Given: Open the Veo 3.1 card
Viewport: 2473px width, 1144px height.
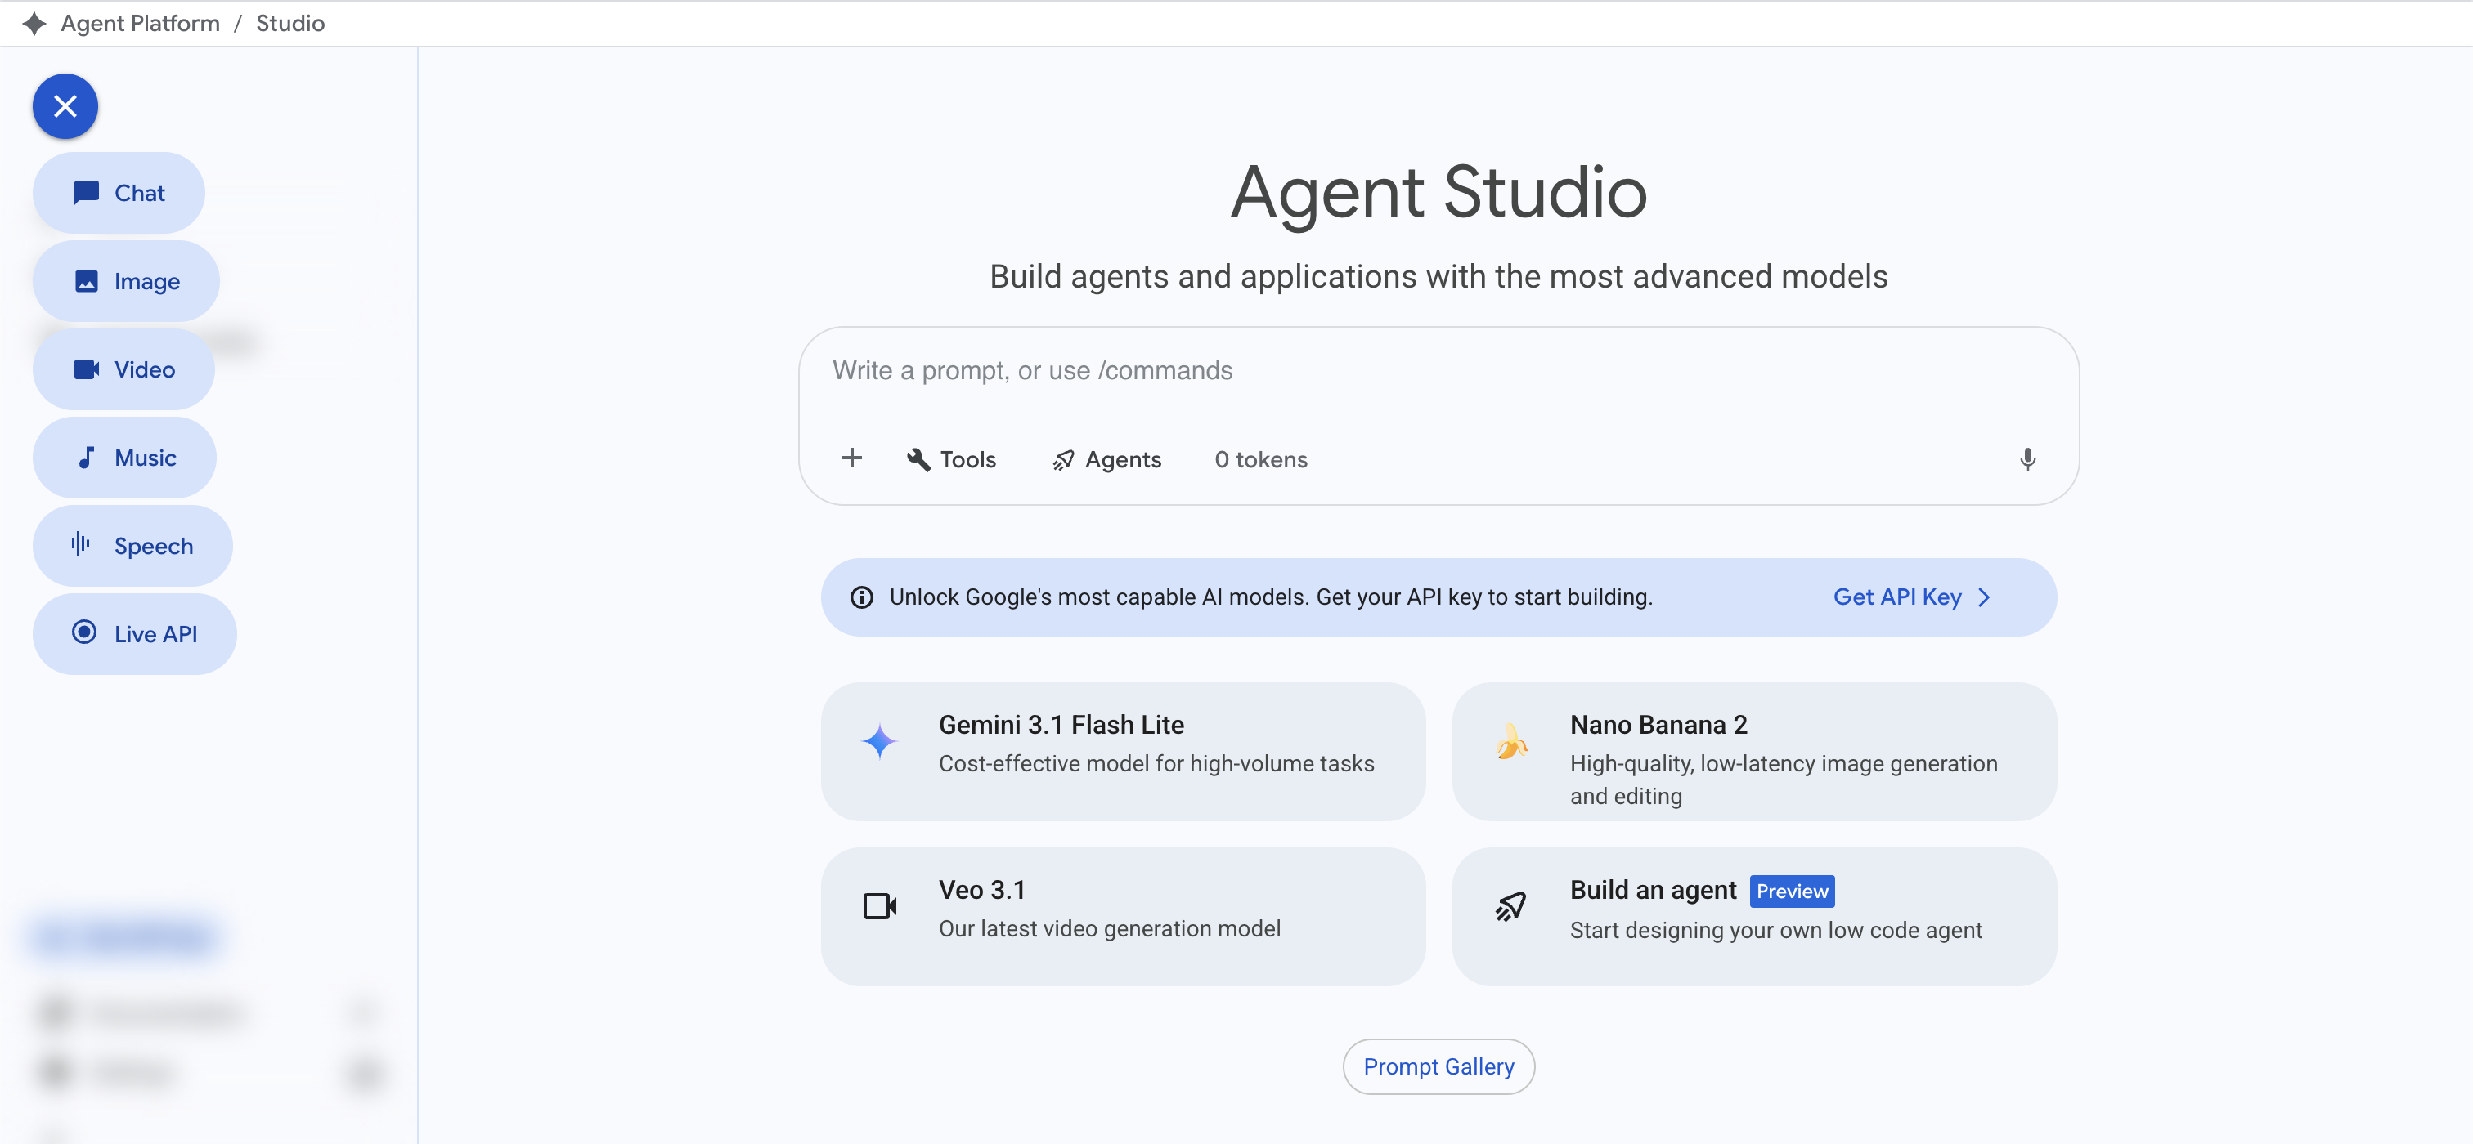Looking at the screenshot, I should pyautogui.click(x=1122, y=916).
